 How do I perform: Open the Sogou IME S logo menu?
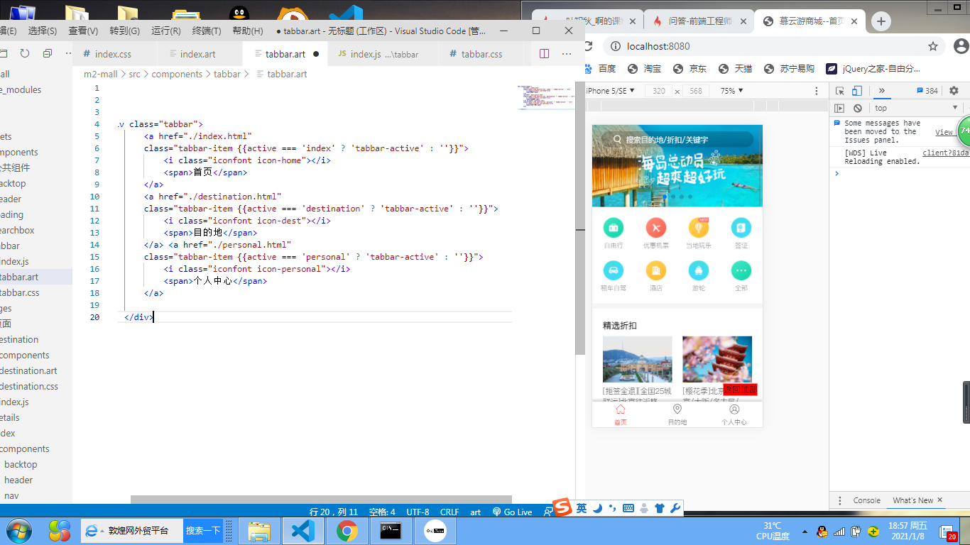coord(562,507)
